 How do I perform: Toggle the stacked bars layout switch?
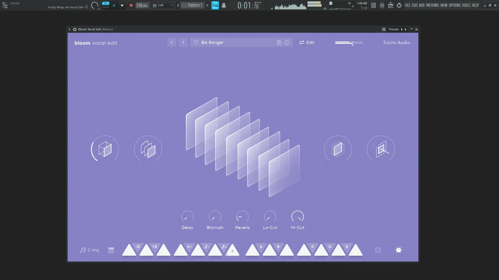point(111,250)
